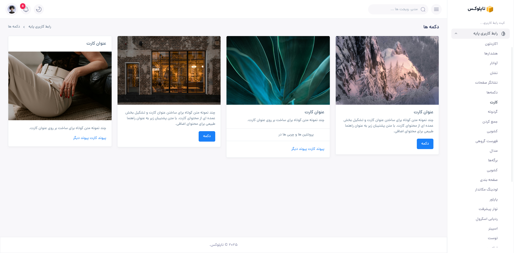The width and height of the screenshot is (514, 253).
Task: Click the brick storefront card image
Action: [x=169, y=70]
